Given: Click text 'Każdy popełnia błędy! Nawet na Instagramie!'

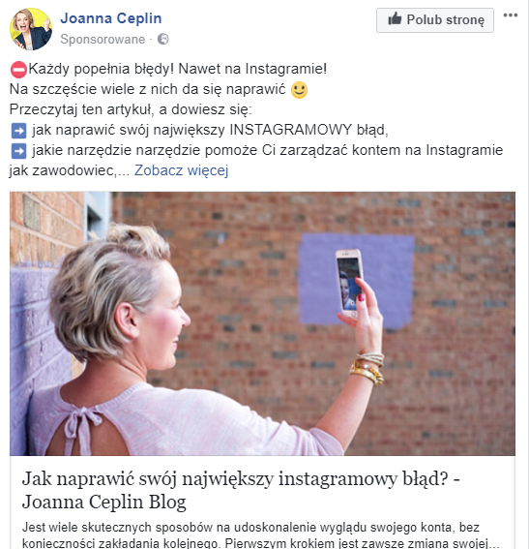Looking at the screenshot, I should 178,69.
